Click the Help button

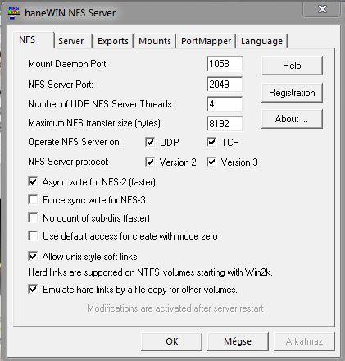292,66
